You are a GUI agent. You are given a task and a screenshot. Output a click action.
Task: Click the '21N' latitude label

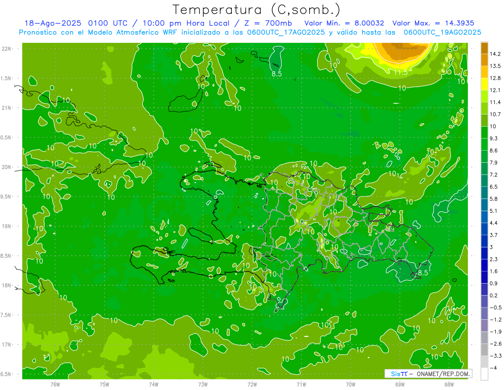7,108
